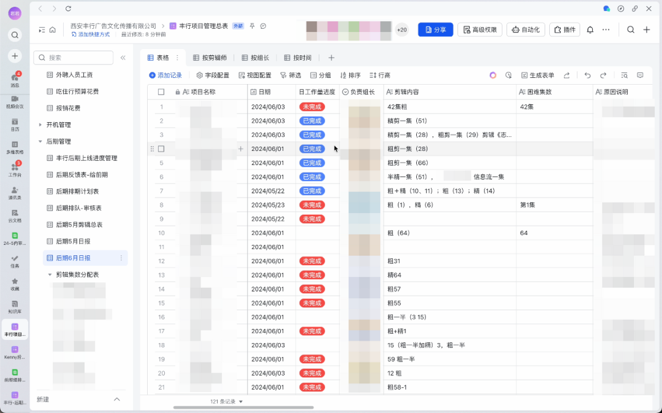Check the row checkbox beside 粗剪一集（28）

[161, 149]
